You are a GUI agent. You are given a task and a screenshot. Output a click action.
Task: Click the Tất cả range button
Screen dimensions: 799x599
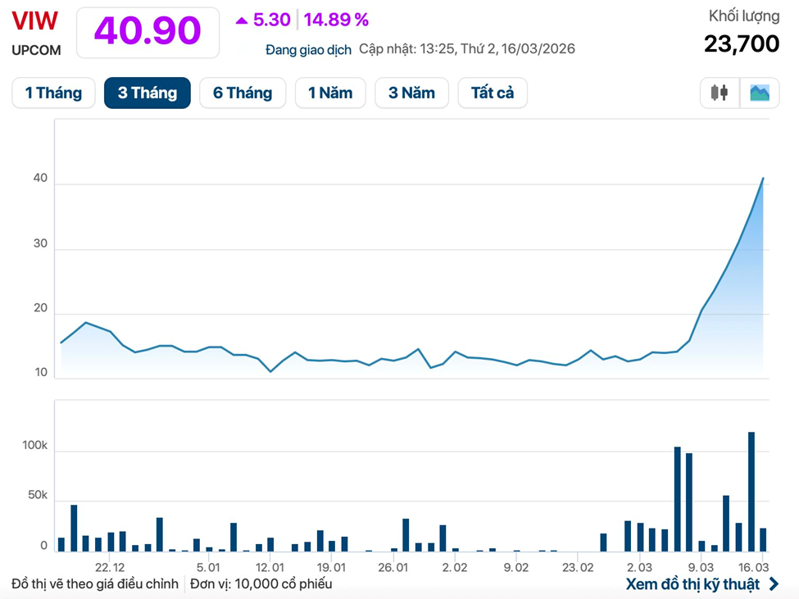tap(492, 93)
